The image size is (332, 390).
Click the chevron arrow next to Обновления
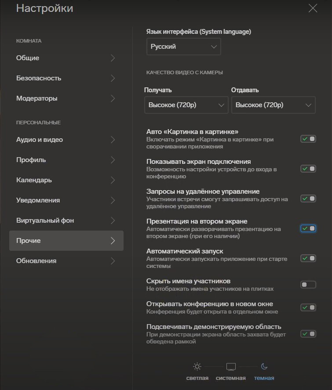coord(113,261)
